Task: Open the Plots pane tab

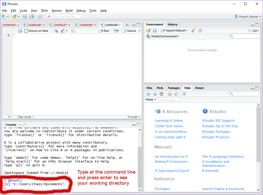Action: (x=160, y=88)
